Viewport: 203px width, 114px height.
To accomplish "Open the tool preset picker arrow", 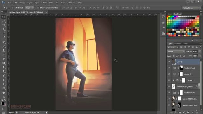I will pyautogui.click(x=9, y=8).
